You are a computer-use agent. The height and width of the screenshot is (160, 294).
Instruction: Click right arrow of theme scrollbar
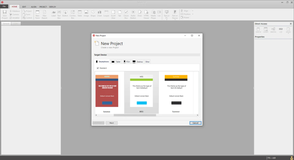(198, 115)
